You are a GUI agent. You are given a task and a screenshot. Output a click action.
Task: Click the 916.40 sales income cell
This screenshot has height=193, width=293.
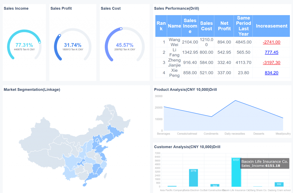[190, 63]
